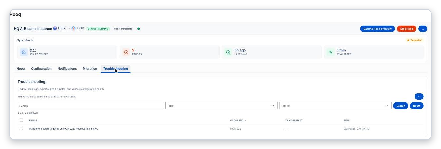Check the Attachment catch-up failed row checkbox
The width and height of the screenshot is (441, 149).
[x=21, y=128]
